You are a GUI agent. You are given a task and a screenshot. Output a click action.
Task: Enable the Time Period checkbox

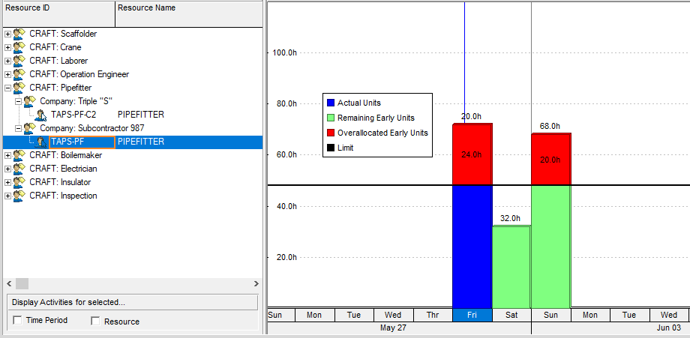(x=18, y=321)
